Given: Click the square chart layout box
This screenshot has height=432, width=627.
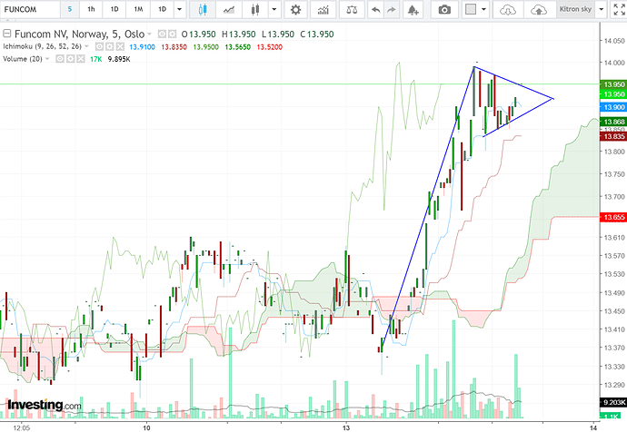Looking at the screenshot, I should click(x=471, y=9).
